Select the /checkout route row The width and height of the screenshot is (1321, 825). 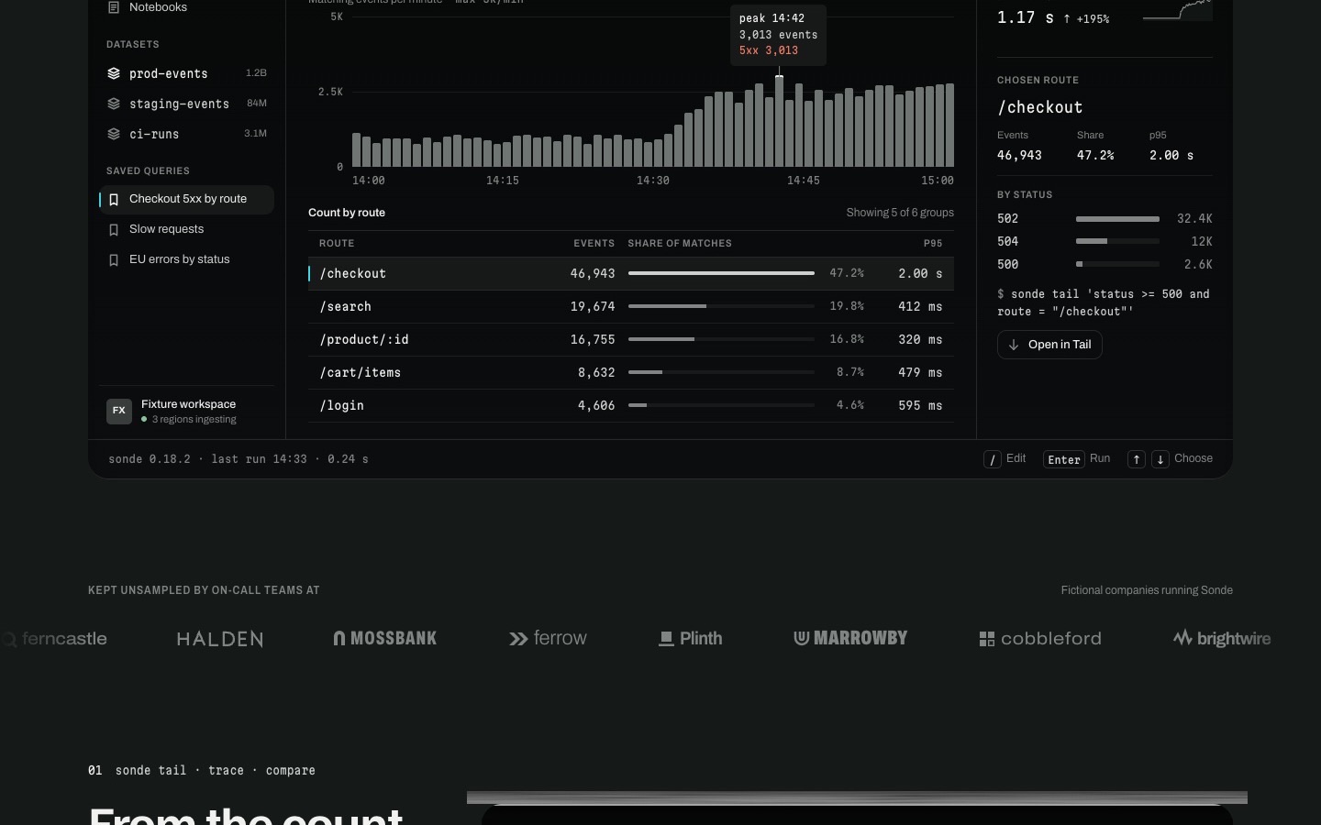coord(631,274)
